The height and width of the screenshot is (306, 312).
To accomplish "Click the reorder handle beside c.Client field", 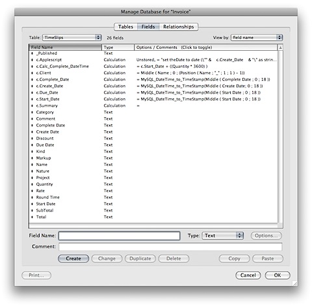I will pos(32,73).
